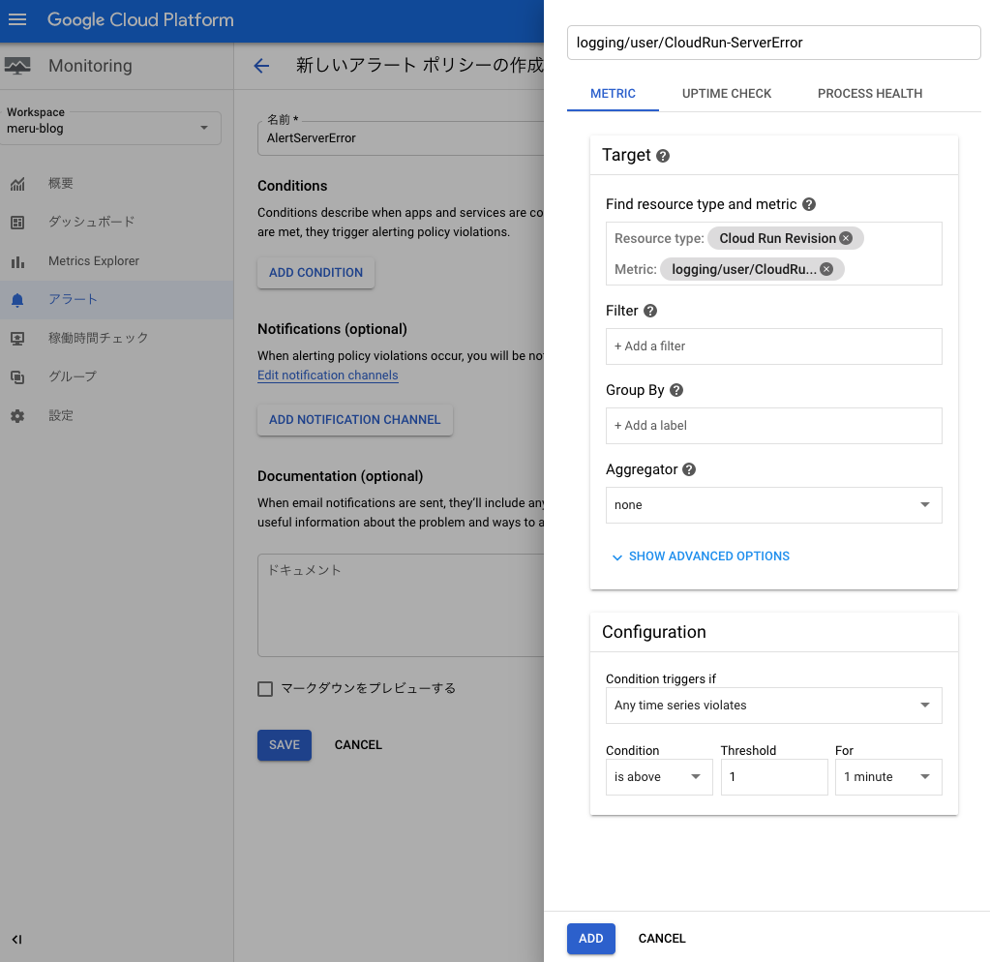Collapse the sidebar with the bottom arrow

(17, 940)
